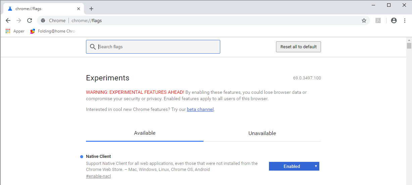The image size is (412, 185).
Task: Click the forward navigation arrow
Action: tap(19, 20)
